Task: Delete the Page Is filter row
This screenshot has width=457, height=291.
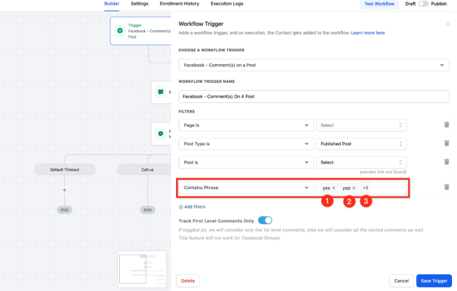Action: tap(447, 125)
